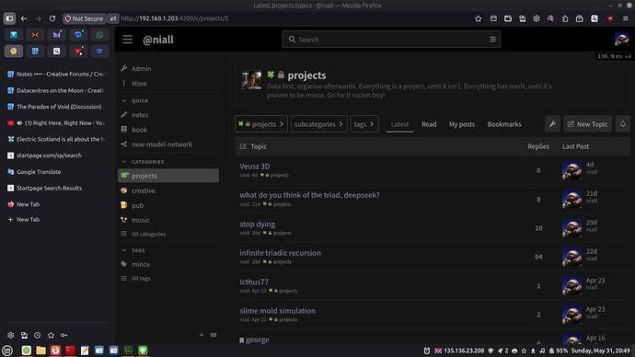Click the alarm clock tray icon
Viewport: 635px width, 357px height.
[x=426, y=351]
